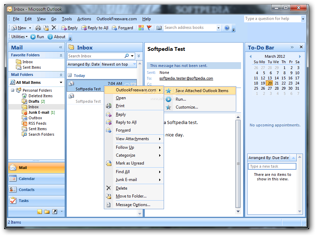
Task: Select Mark as Unread in context menu
Action: click(x=134, y=163)
